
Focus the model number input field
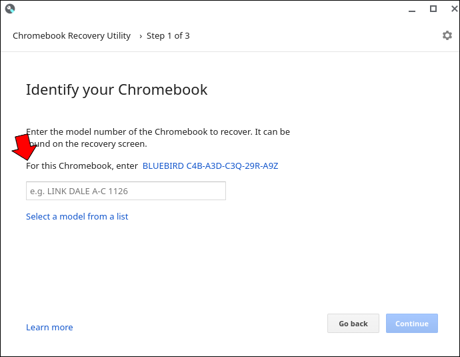pyautogui.click(x=126, y=191)
